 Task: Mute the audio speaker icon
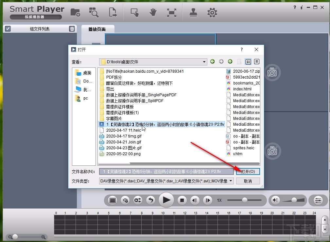pyautogui.click(x=275, y=200)
